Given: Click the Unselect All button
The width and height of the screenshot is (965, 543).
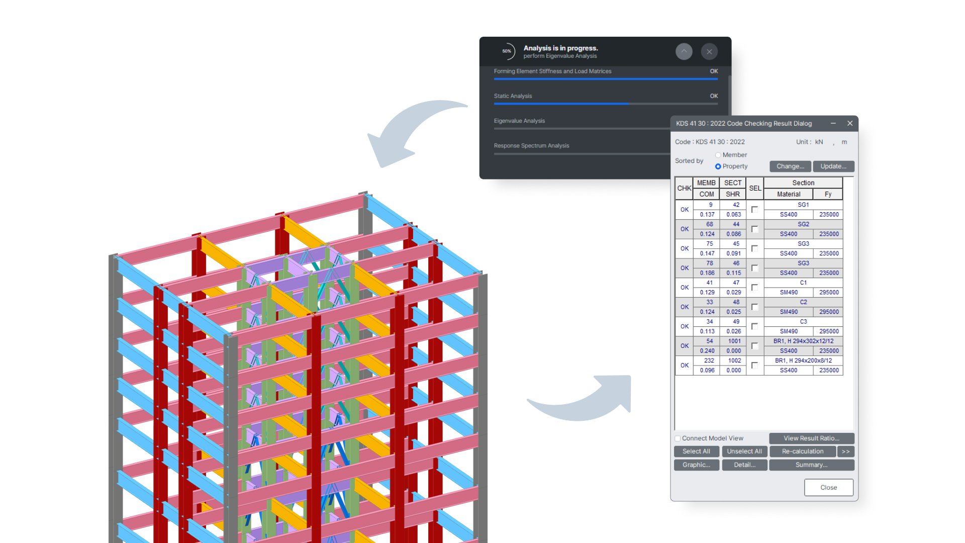Looking at the screenshot, I should pos(744,451).
